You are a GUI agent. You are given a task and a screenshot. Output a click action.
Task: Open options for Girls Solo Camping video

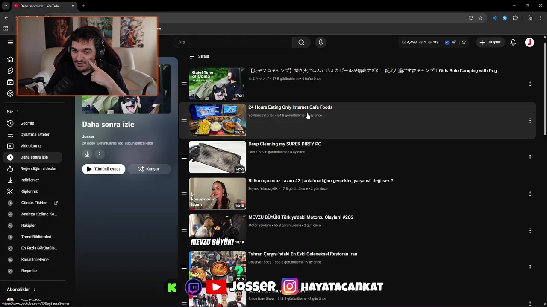click(x=530, y=84)
